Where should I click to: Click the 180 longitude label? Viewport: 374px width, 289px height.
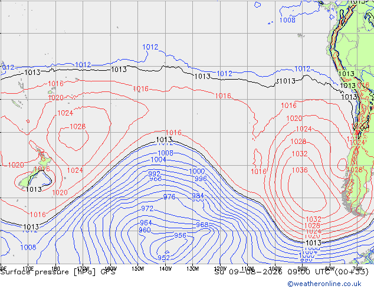point(55,268)
